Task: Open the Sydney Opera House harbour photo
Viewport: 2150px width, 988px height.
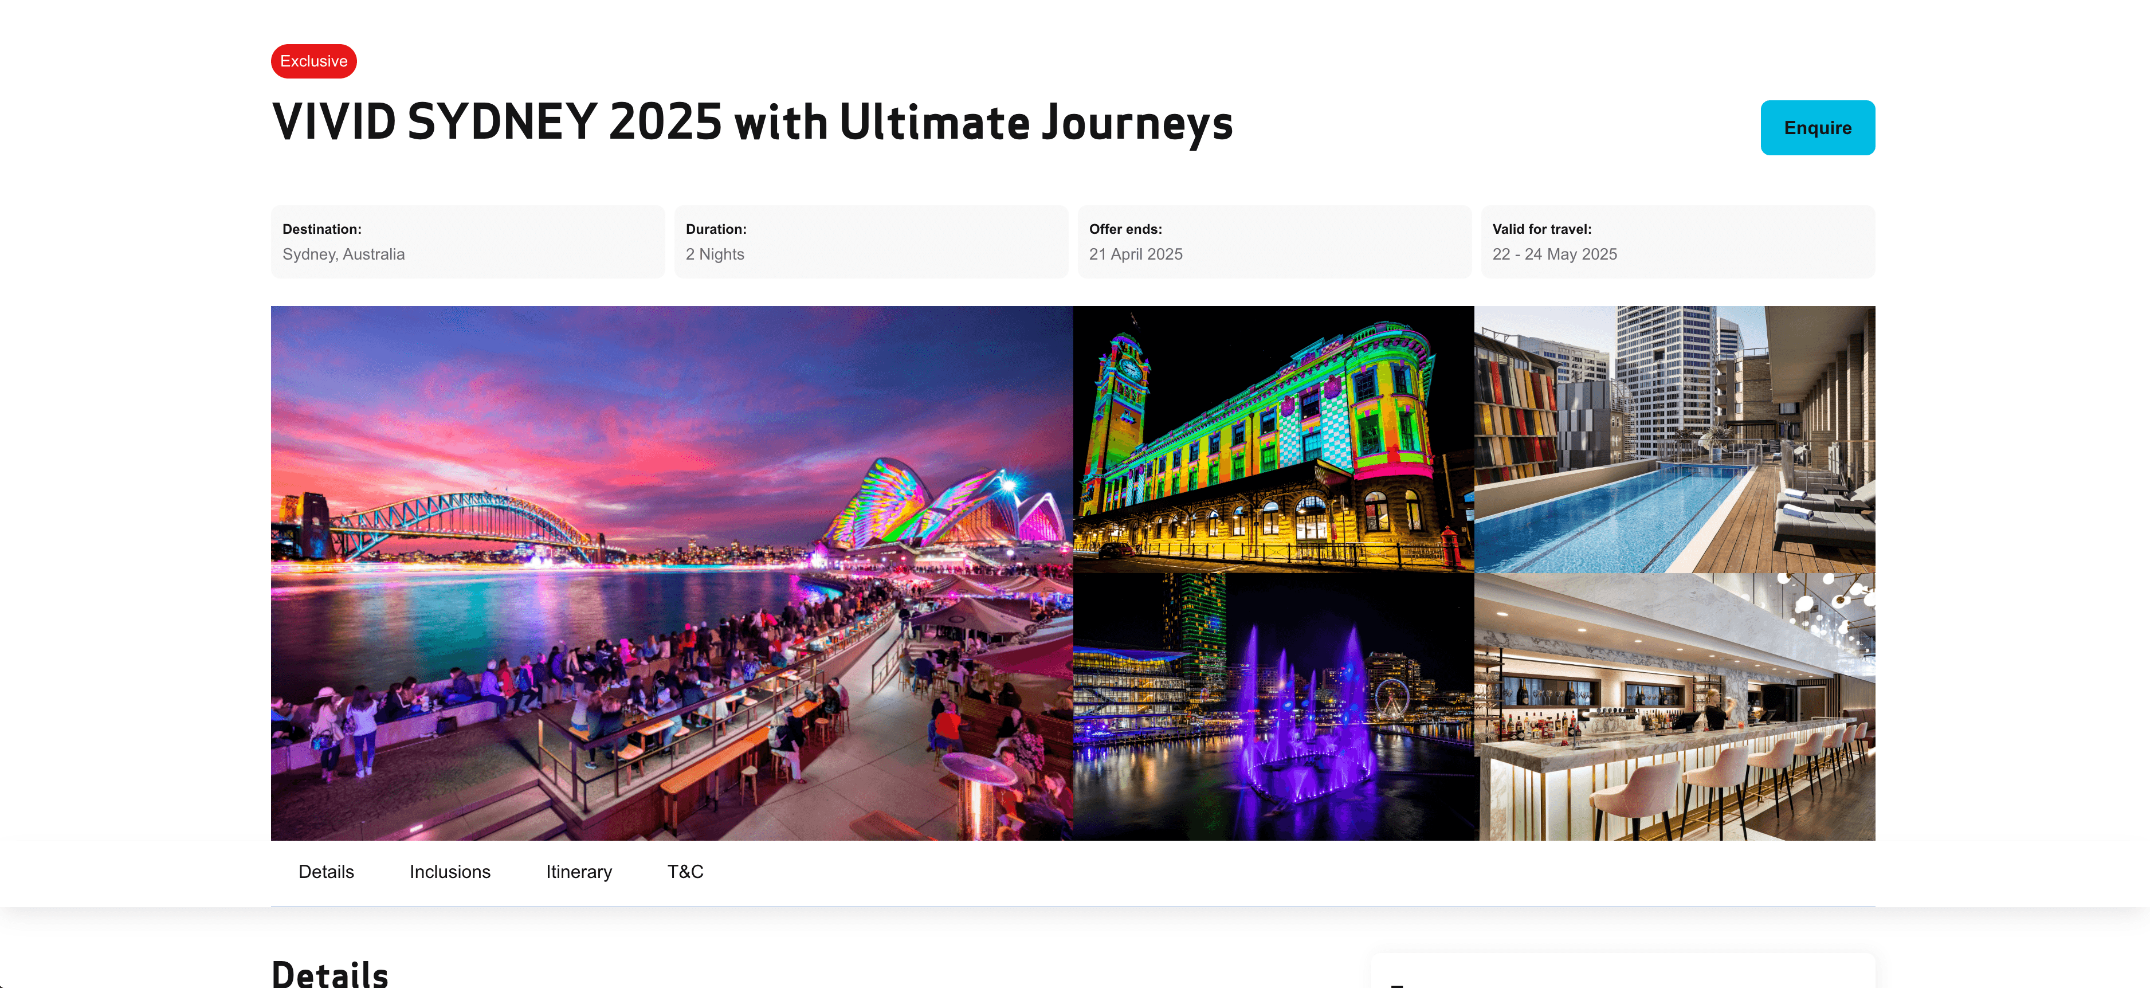Action: point(672,573)
